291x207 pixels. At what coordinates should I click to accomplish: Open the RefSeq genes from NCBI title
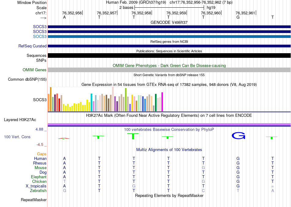[169, 42]
